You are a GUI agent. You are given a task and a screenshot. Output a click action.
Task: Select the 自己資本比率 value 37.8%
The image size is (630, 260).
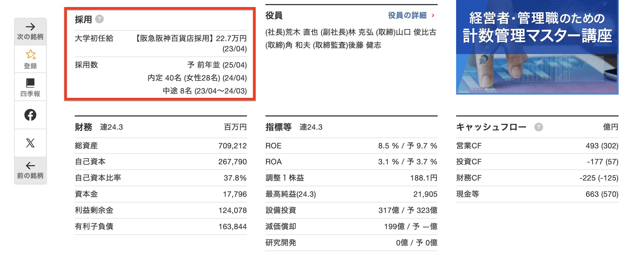[235, 178]
